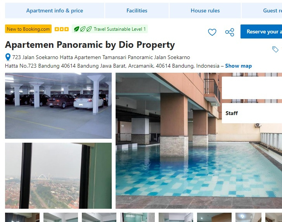
Task: Open the Apartment info & price tab
Action: tap(55, 10)
